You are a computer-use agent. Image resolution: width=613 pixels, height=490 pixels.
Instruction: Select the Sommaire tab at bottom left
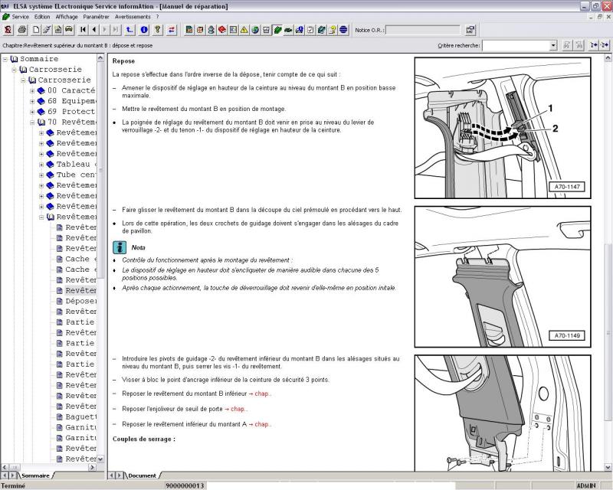coord(35,475)
